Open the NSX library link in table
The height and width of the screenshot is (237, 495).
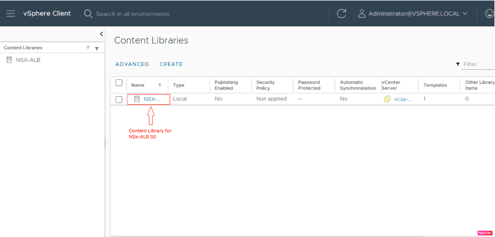click(x=152, y=99)
